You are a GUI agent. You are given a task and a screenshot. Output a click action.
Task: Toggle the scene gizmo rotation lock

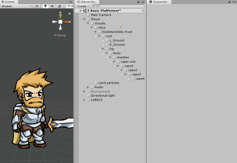tap(70, 13)
